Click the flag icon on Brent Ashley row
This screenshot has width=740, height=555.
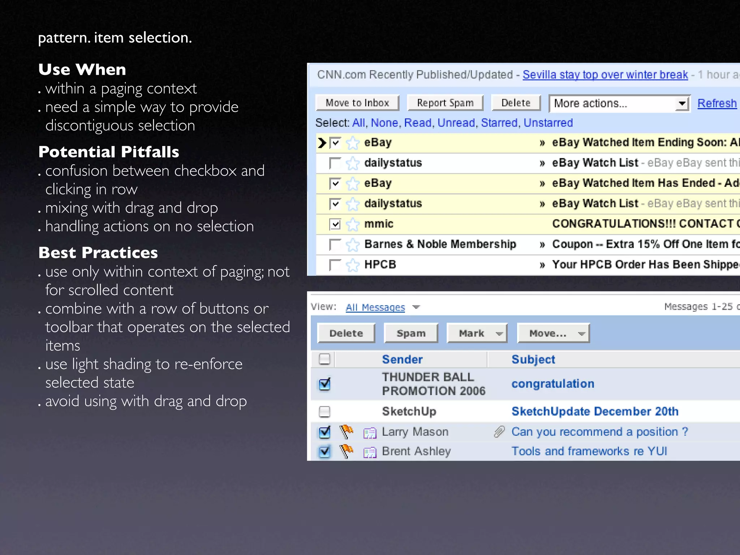tap(347, 451)
